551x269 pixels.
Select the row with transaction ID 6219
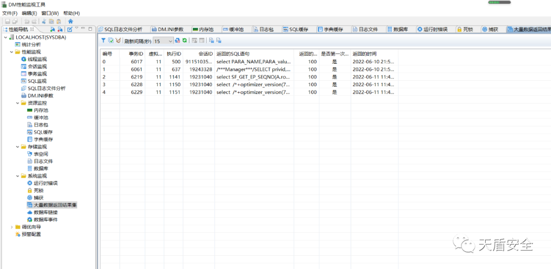pyautogui.click(x=204, y=77)
